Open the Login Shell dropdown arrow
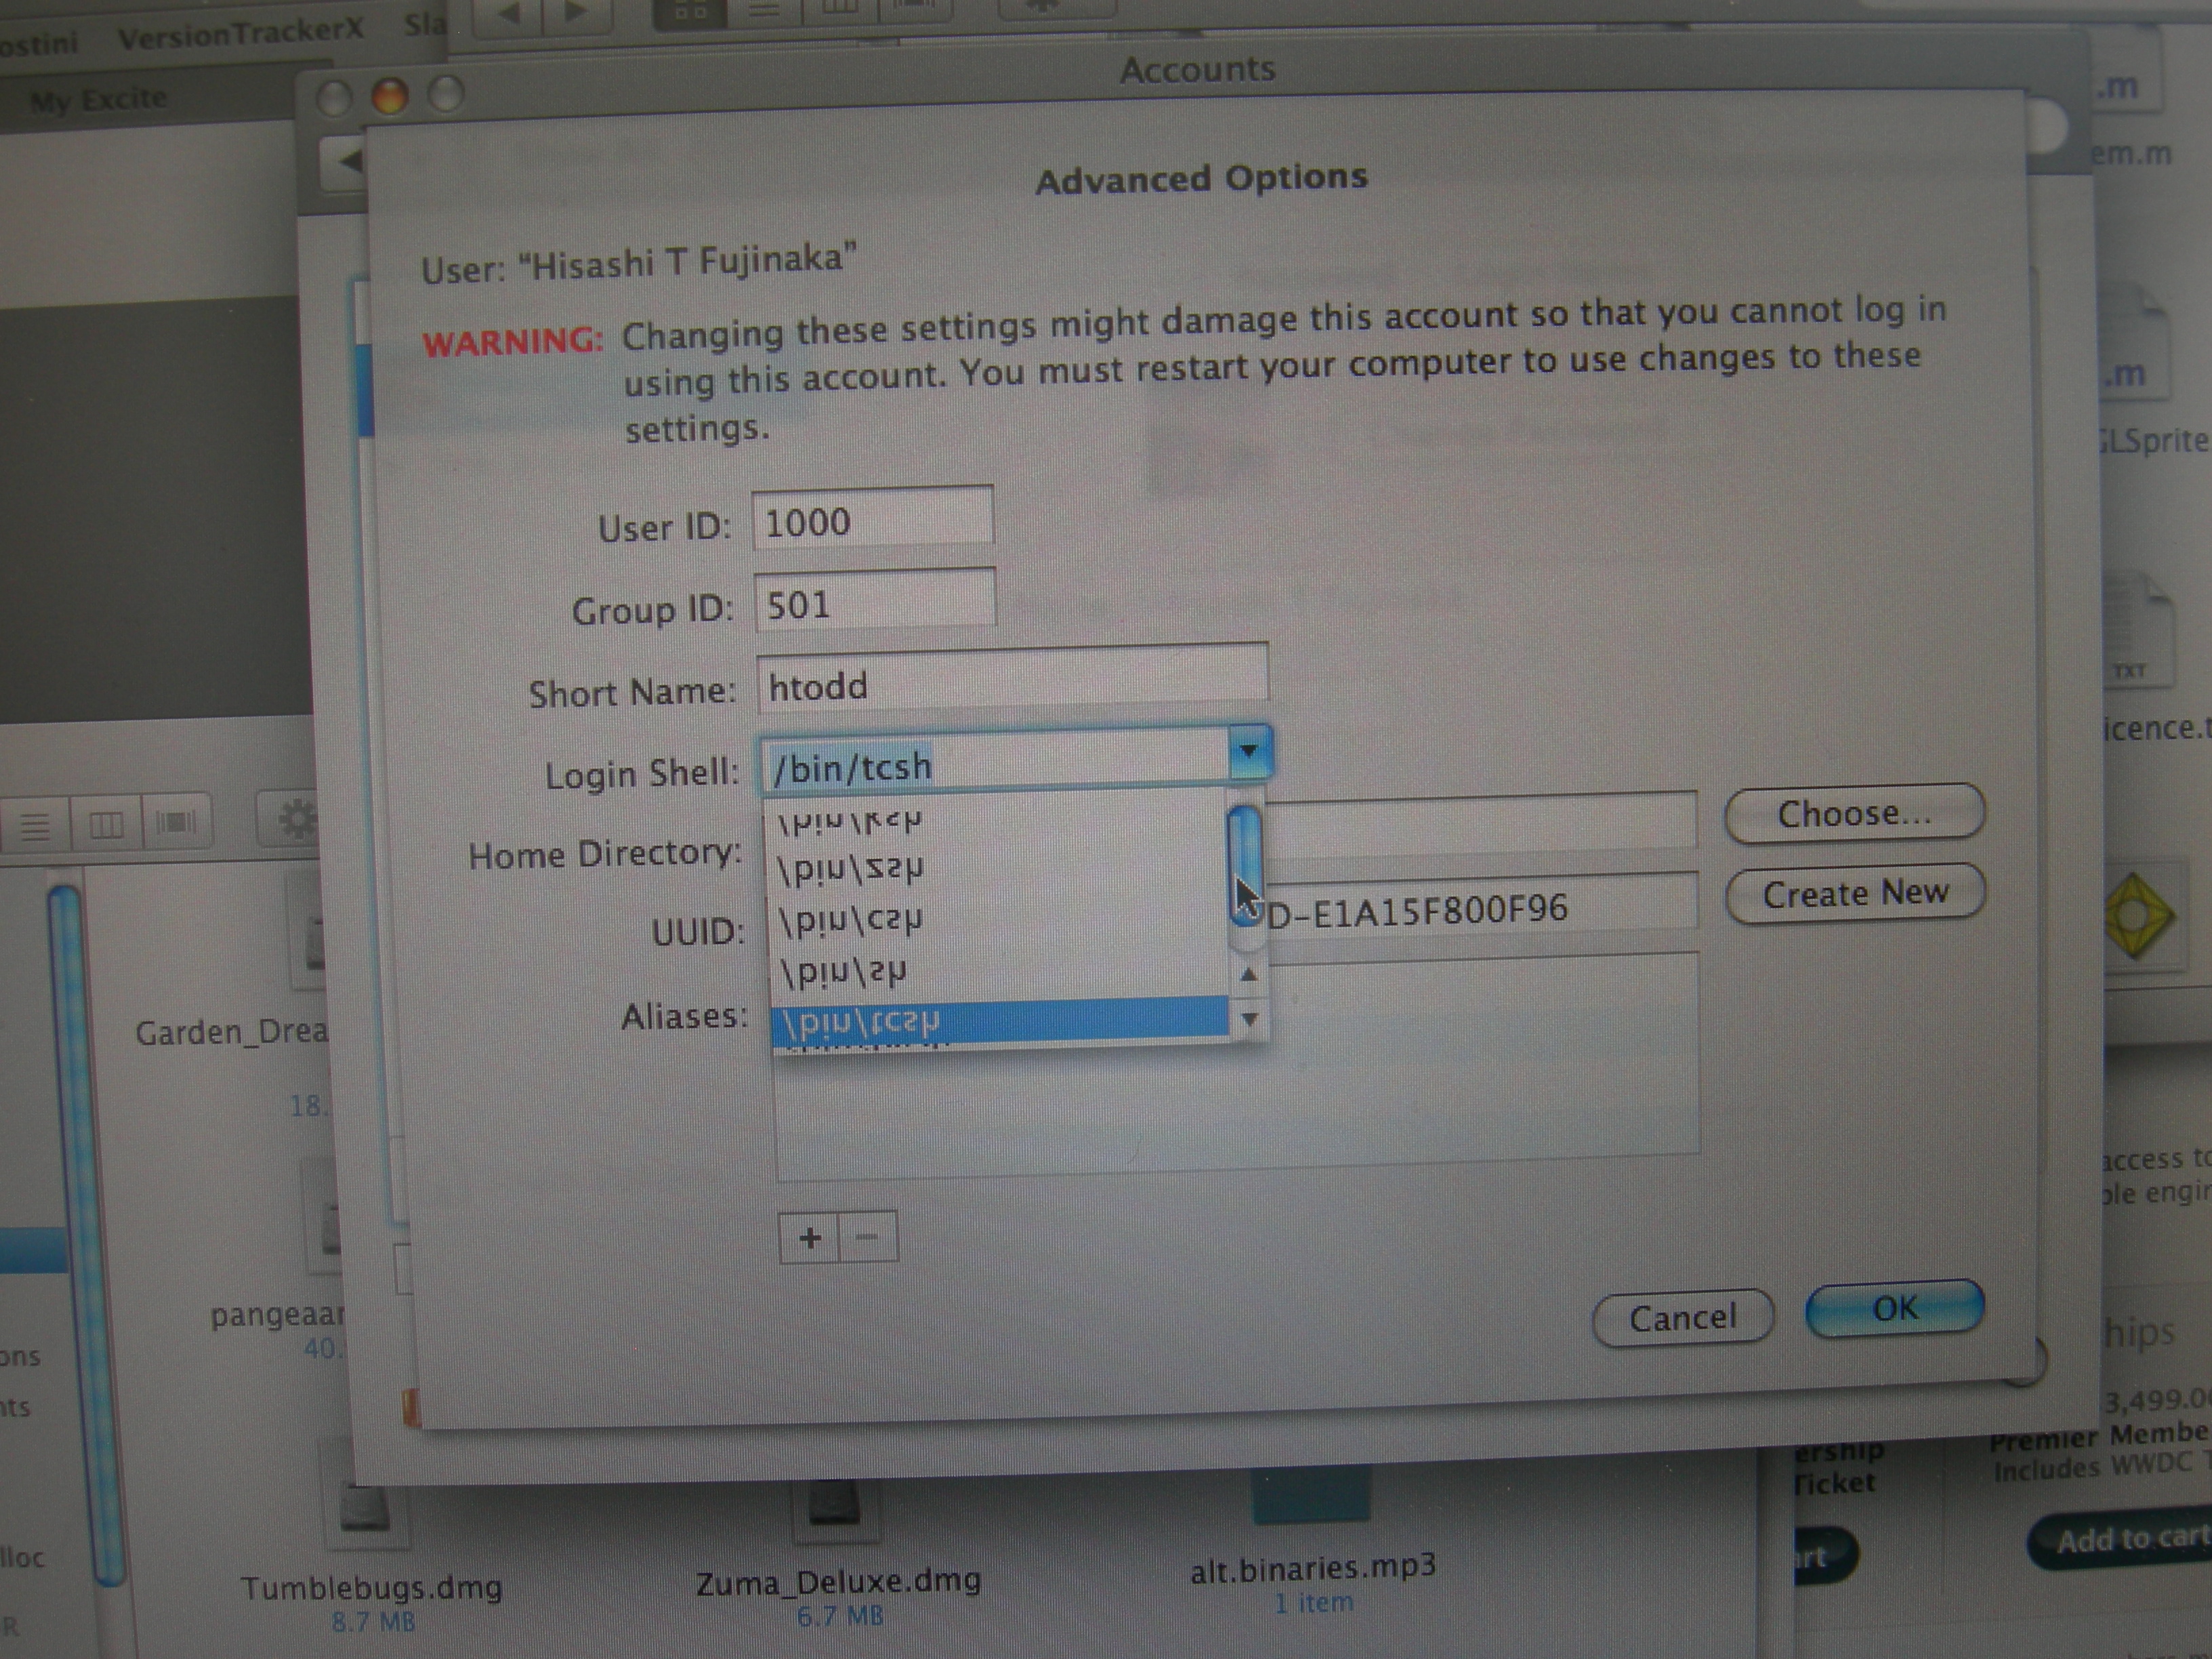The image size is (2212, 1659). (1248, 752)
